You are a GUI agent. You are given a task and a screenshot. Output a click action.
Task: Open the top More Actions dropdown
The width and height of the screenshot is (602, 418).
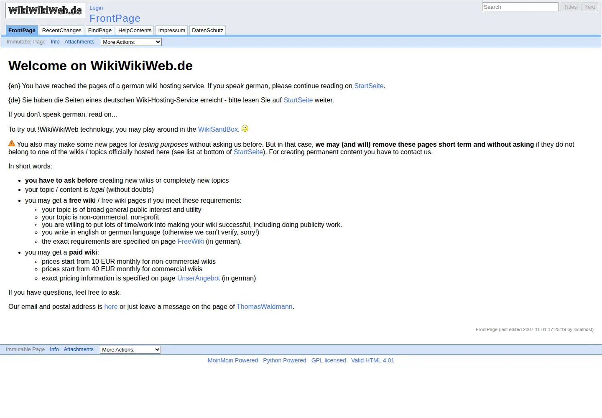point(131,42)
